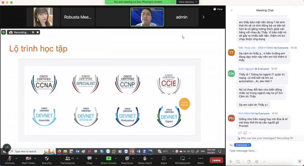Click the PN sender avatar in chat

(x=231, y=118)
